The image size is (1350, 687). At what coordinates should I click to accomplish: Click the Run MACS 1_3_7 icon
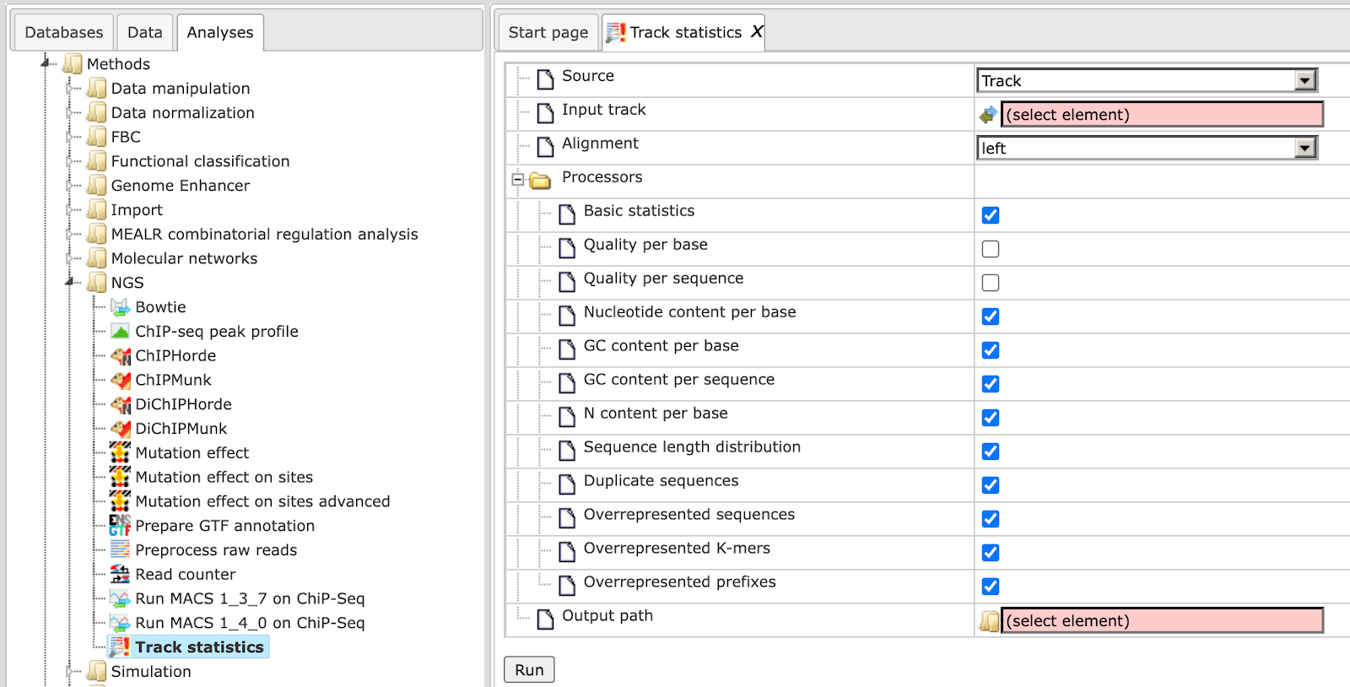tap(121, 599)
